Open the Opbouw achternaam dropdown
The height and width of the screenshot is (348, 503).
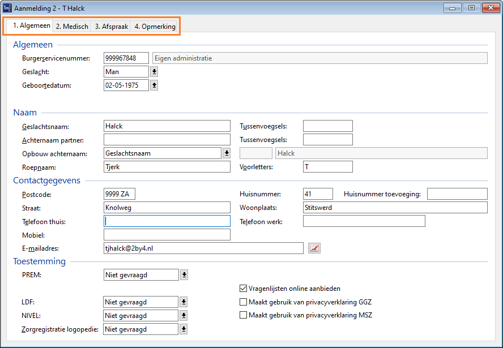point(227,153)
